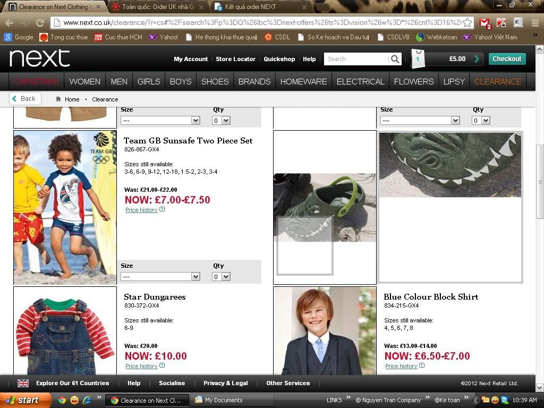
Task: Open the MEN menu
Action: pyautogui.click(x=119, y=81)
